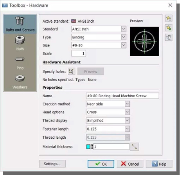Image resolution: width=180 pixels, height=175 pixels.
Task: Click the panel toggle icon below favorites
Action: pyautogui.click(x=169, y=37)
